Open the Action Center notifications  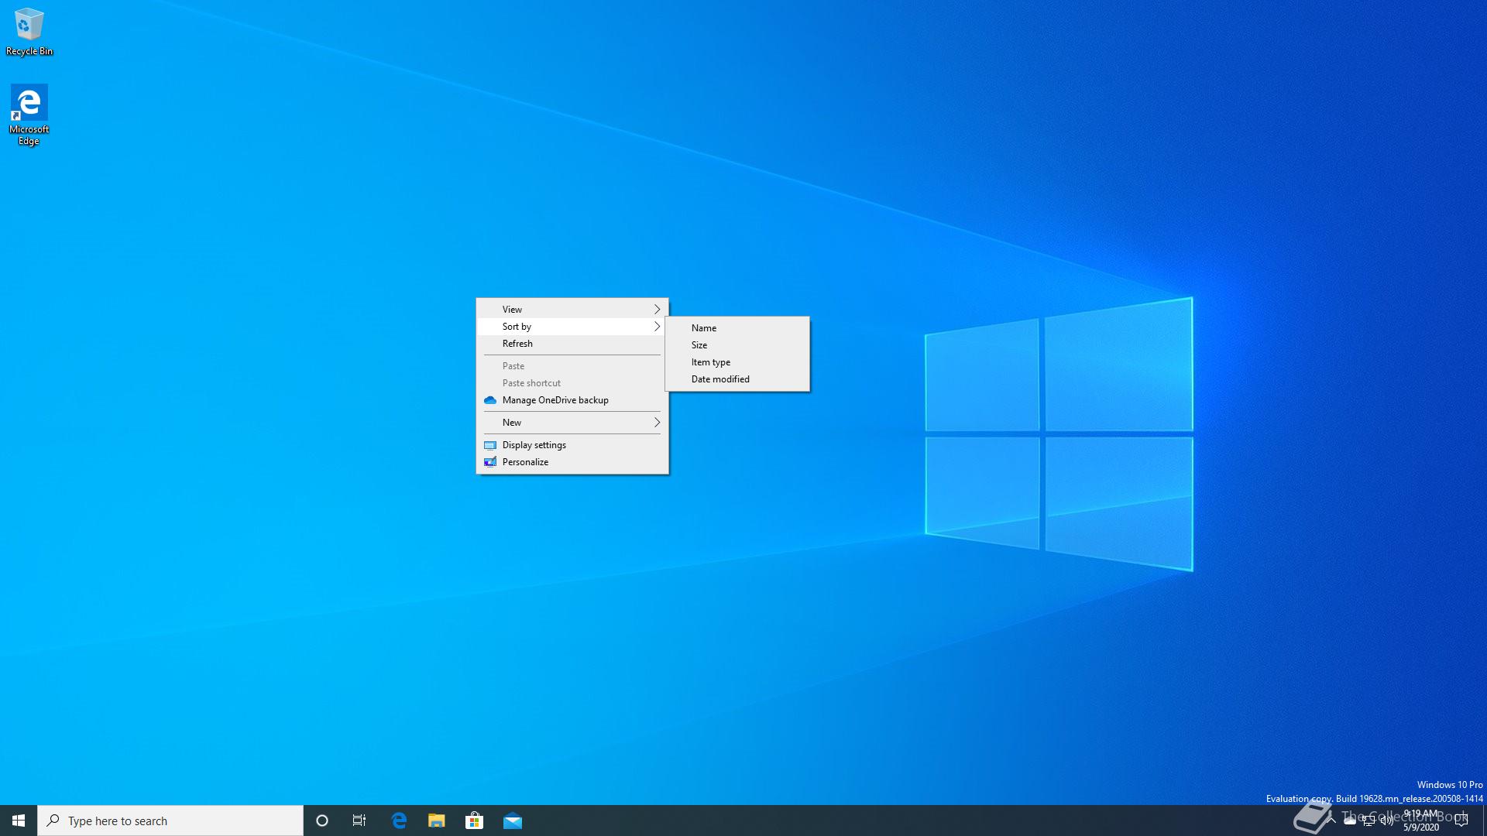tap(1461, 821)
